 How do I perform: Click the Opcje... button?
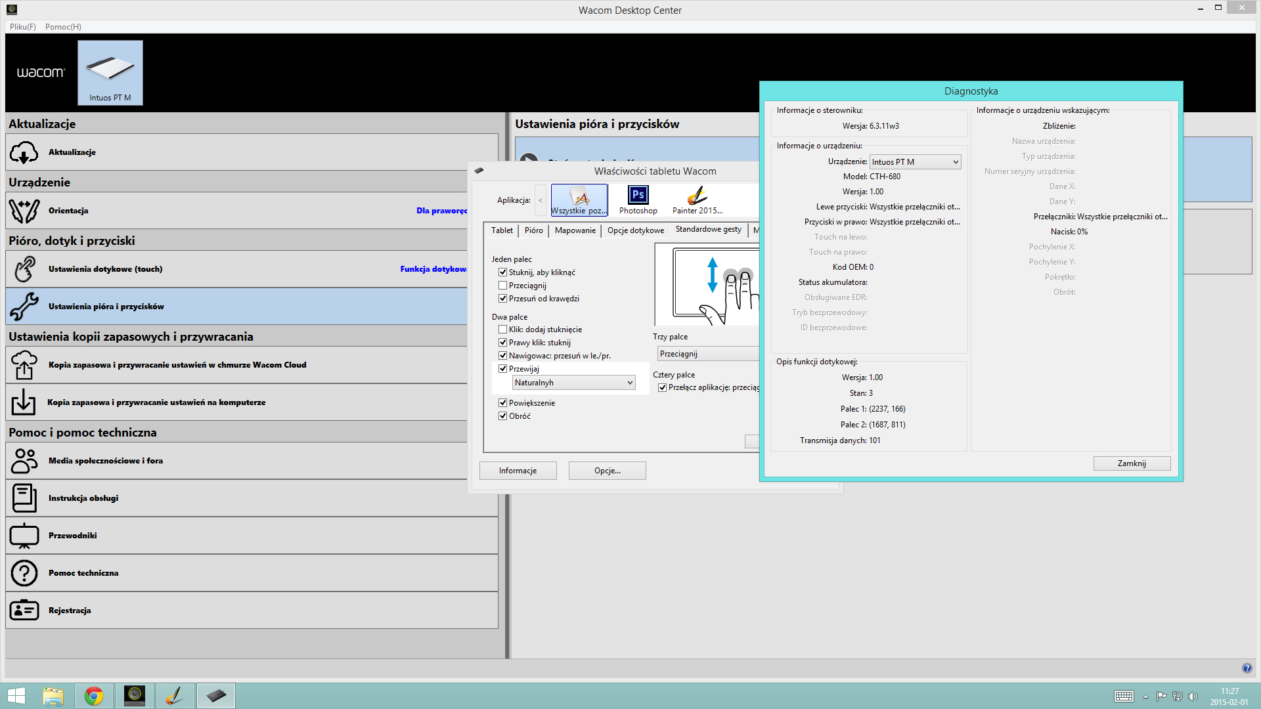point(607,471)
